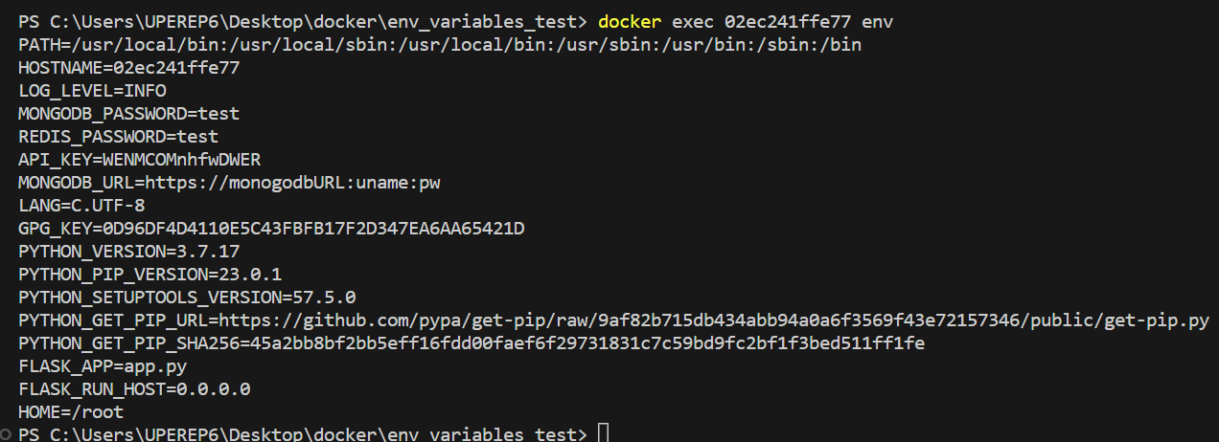Click the REDIS_PASSWORD=test line
1219x442 pixels.
point(118,136)
